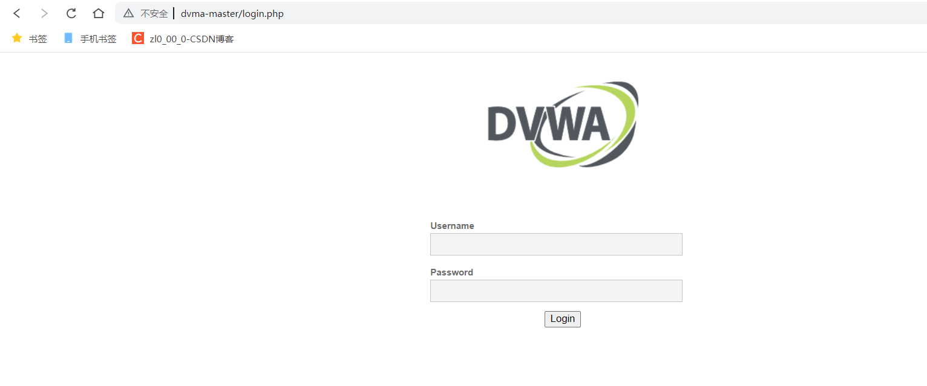927x386 pixels.
Task: Open the zl0_00_0-CSDN博客 bookmark
Action: (x=192, y=39)
